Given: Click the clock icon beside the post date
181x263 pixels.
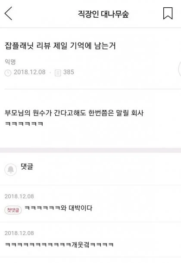Looking at the screenshot, I should tap(8, 73).
